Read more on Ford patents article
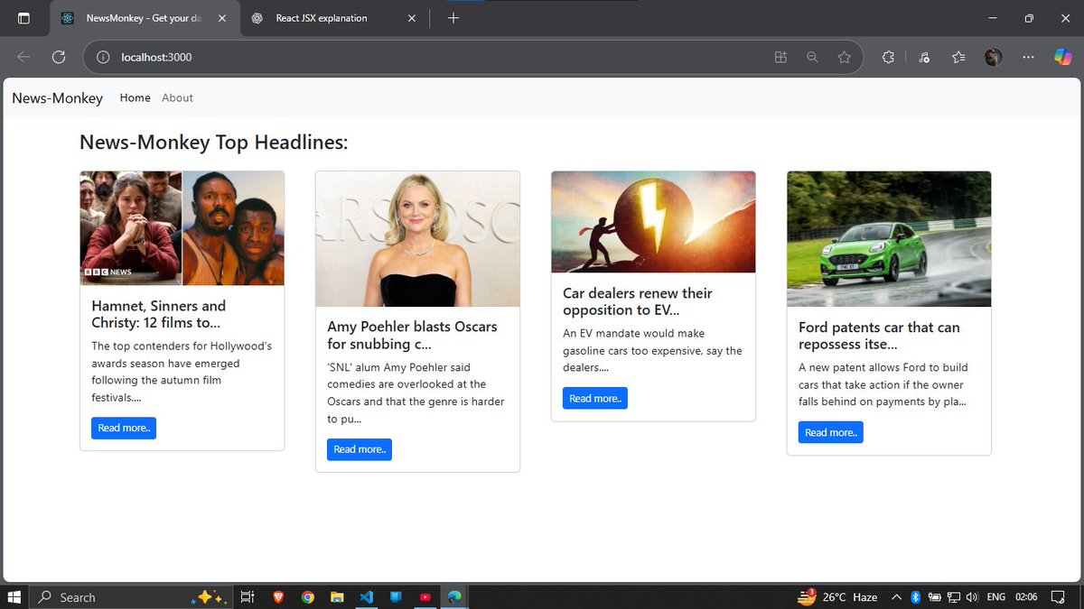The image size is (1084, 609). point(831,432)
